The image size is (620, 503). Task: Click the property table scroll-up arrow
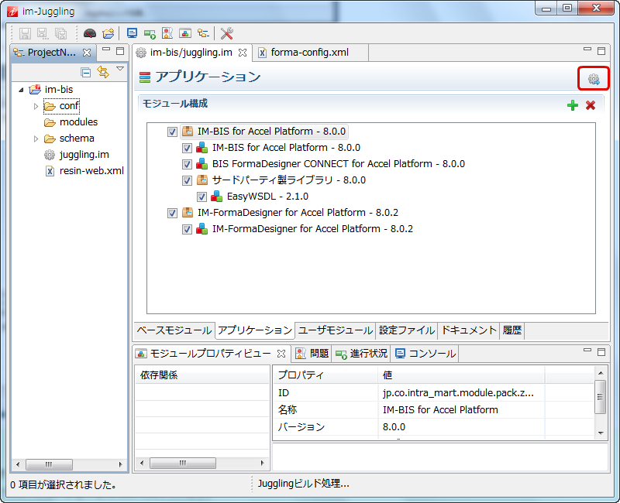pyautogui.click(x=601, y=373)
